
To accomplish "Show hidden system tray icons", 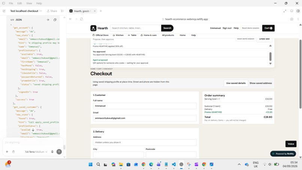I will click(239, 164).
